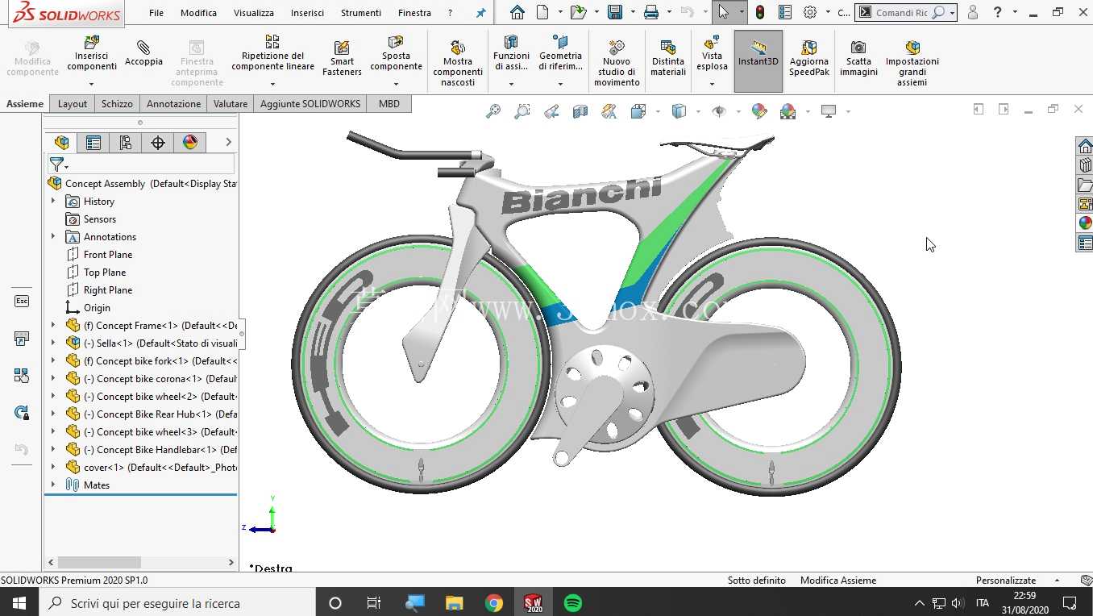Select the Origin tree item
Image resolution: width=1093 pixels, height=616 pixels.
97,308
